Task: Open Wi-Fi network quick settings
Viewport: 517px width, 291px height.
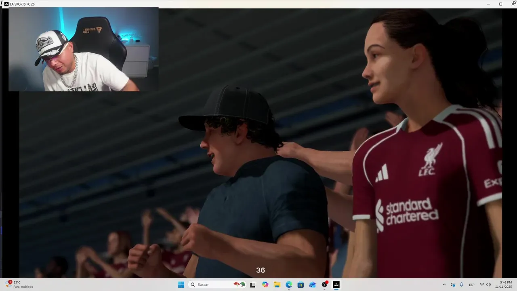Action: (x=481, y=285)
